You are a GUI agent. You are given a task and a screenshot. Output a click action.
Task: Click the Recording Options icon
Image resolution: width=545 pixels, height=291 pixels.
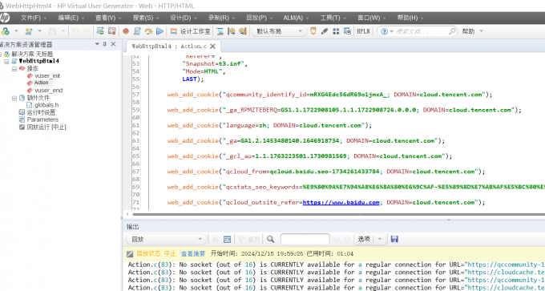coord(111,31)
